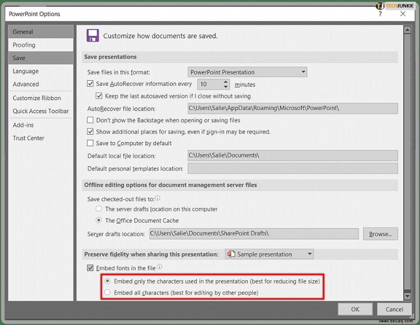
Task: Click the OK button
Action: pos(355,309)
